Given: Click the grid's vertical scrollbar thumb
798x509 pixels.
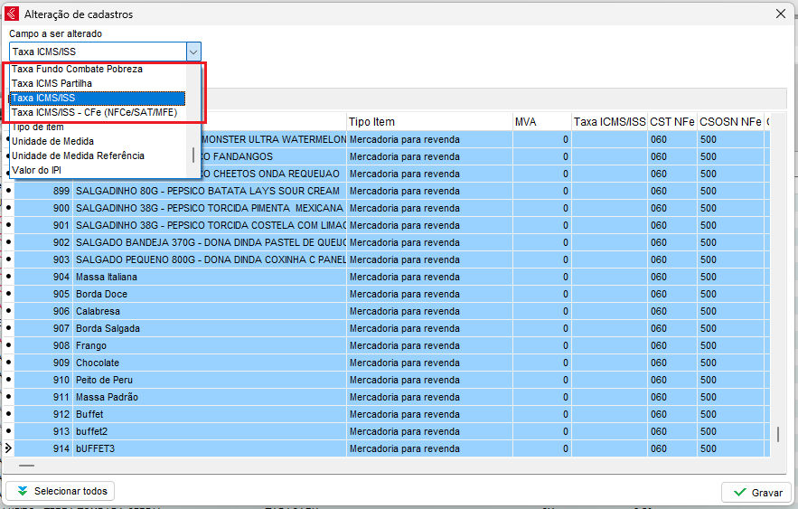Looking at the screenshot, I should tap(778, 435).
